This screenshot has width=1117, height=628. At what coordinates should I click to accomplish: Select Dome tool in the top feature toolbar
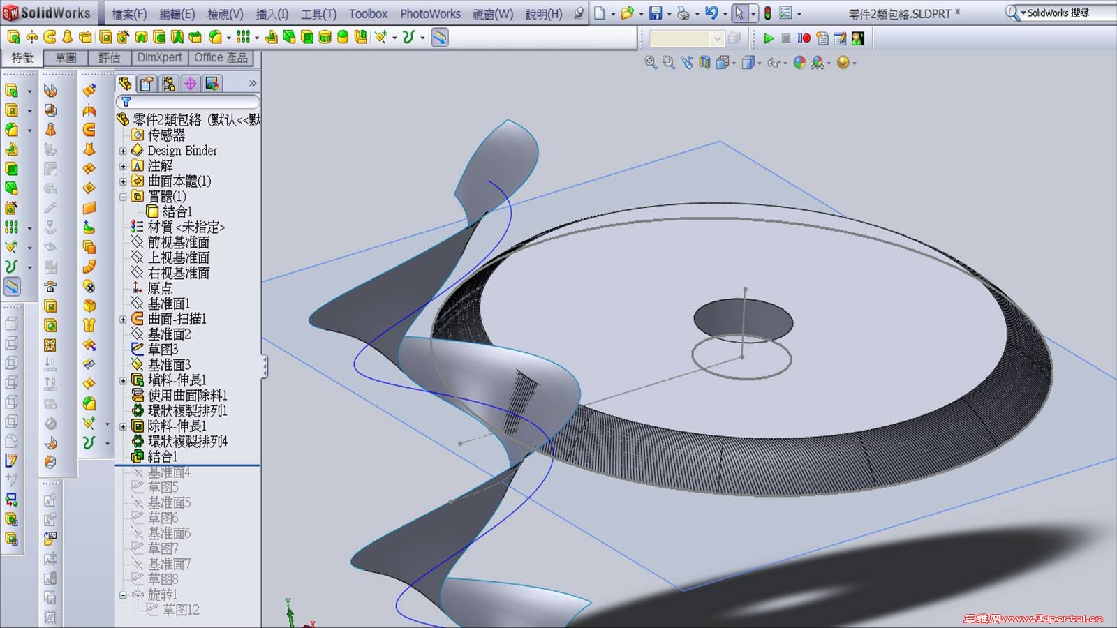click(343, 38)
